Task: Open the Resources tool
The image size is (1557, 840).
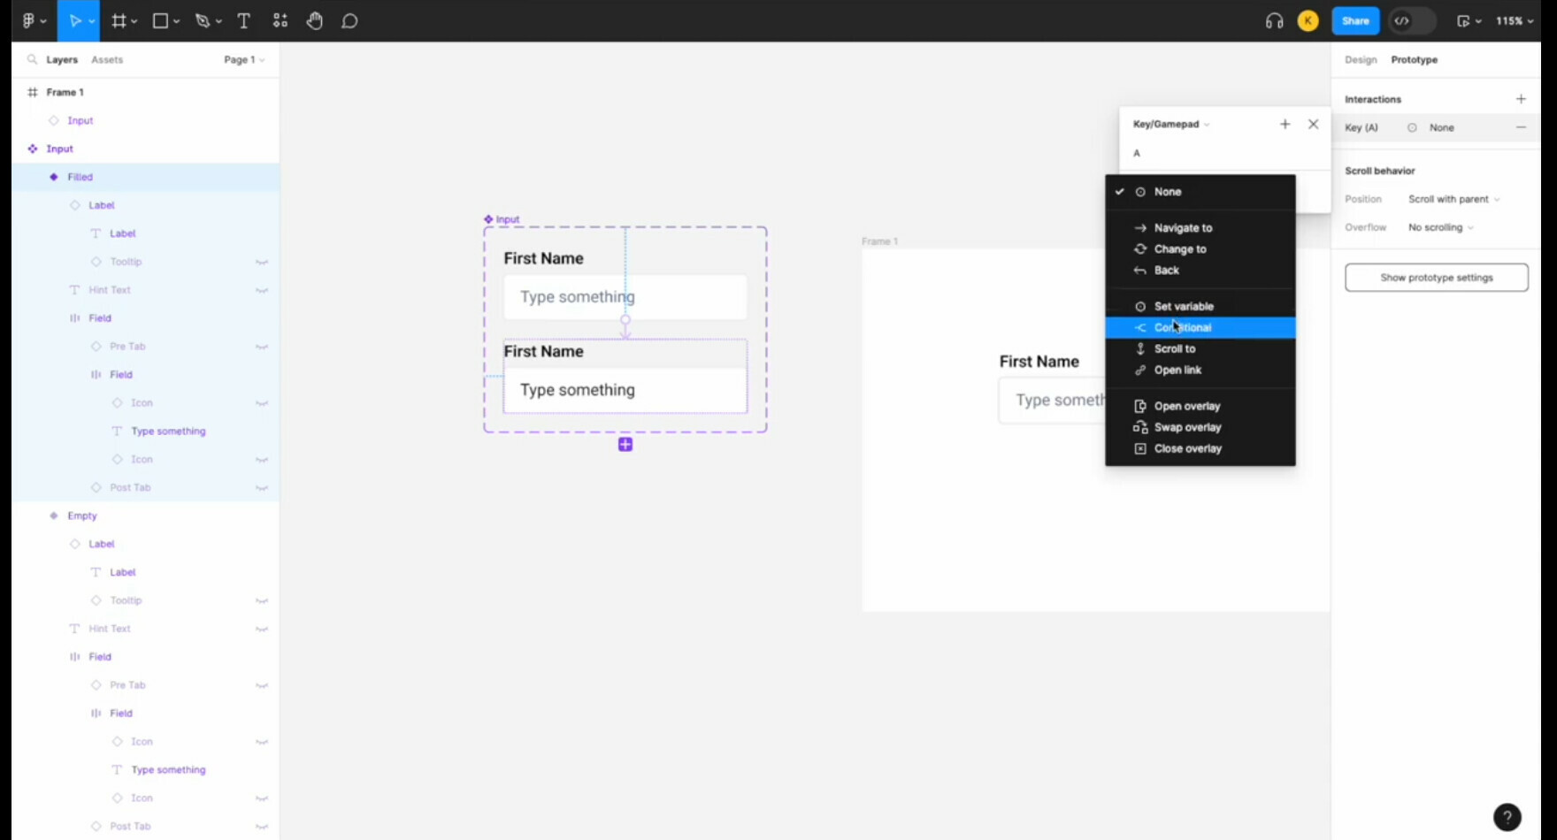Action: 280,20
